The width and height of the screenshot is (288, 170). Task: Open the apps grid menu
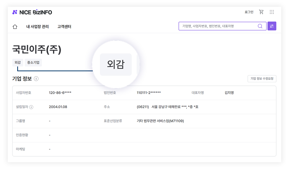pyautogui.click(x=272, y=12)
